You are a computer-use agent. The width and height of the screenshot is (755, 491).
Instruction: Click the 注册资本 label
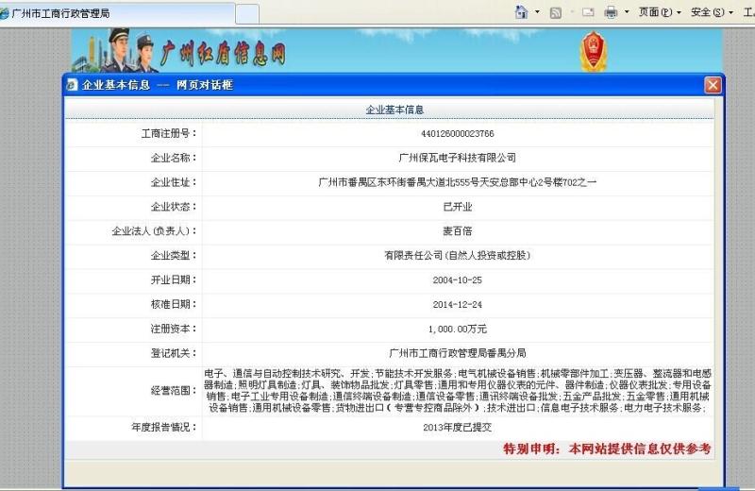[x=174, y=330]
